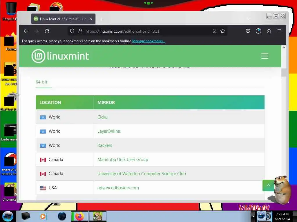This screenshot has width=297, height=222.
Task: Open the dark globe taskbar icon
Action: click(x=62, y=216)
